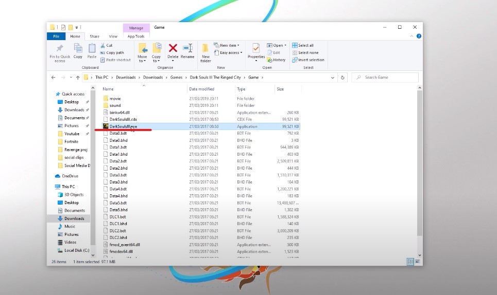Create a New folder
Image resolution: width=497 pixels, height=295 pixels.
pos(205,53)
